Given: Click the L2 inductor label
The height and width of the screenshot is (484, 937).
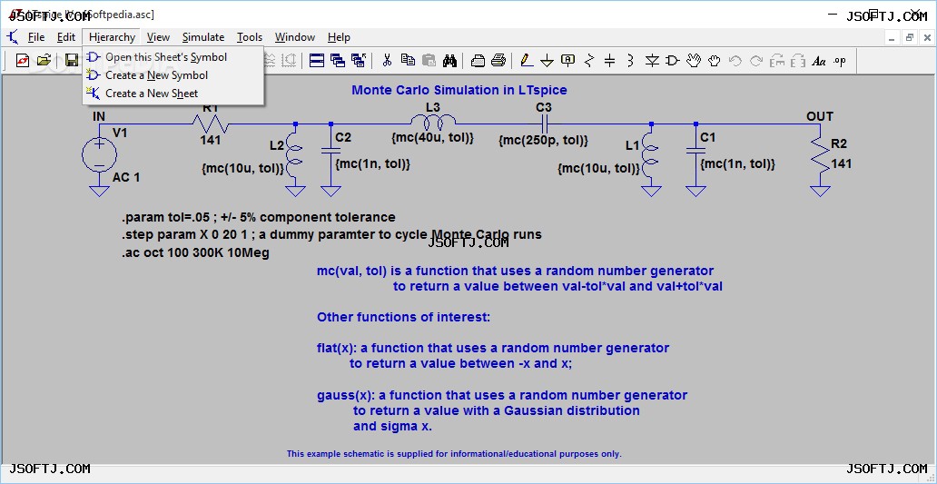Looking at the screenshot, I should [x=277, y=145].
